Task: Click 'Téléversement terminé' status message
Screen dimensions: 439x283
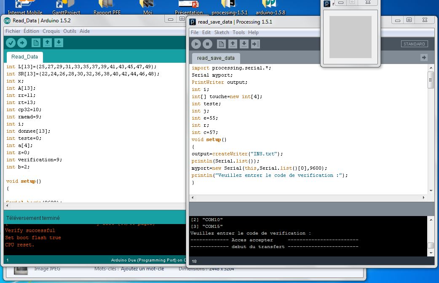Action: pos(33,218)
